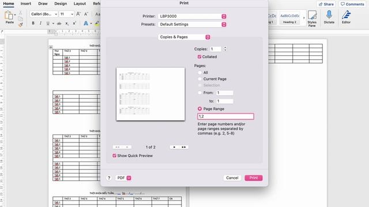
Task: Click the table move handle icon
Action: click(51, 47)
